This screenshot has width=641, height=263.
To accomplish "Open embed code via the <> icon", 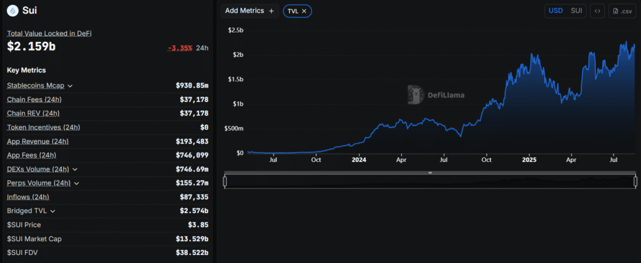I will (x=597, y=11).
